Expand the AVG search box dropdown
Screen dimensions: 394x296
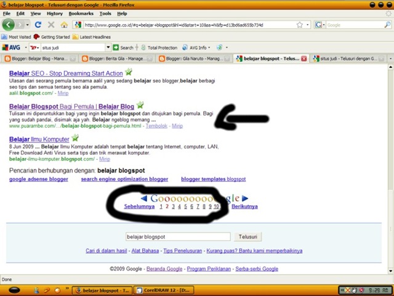click(108, 47)
